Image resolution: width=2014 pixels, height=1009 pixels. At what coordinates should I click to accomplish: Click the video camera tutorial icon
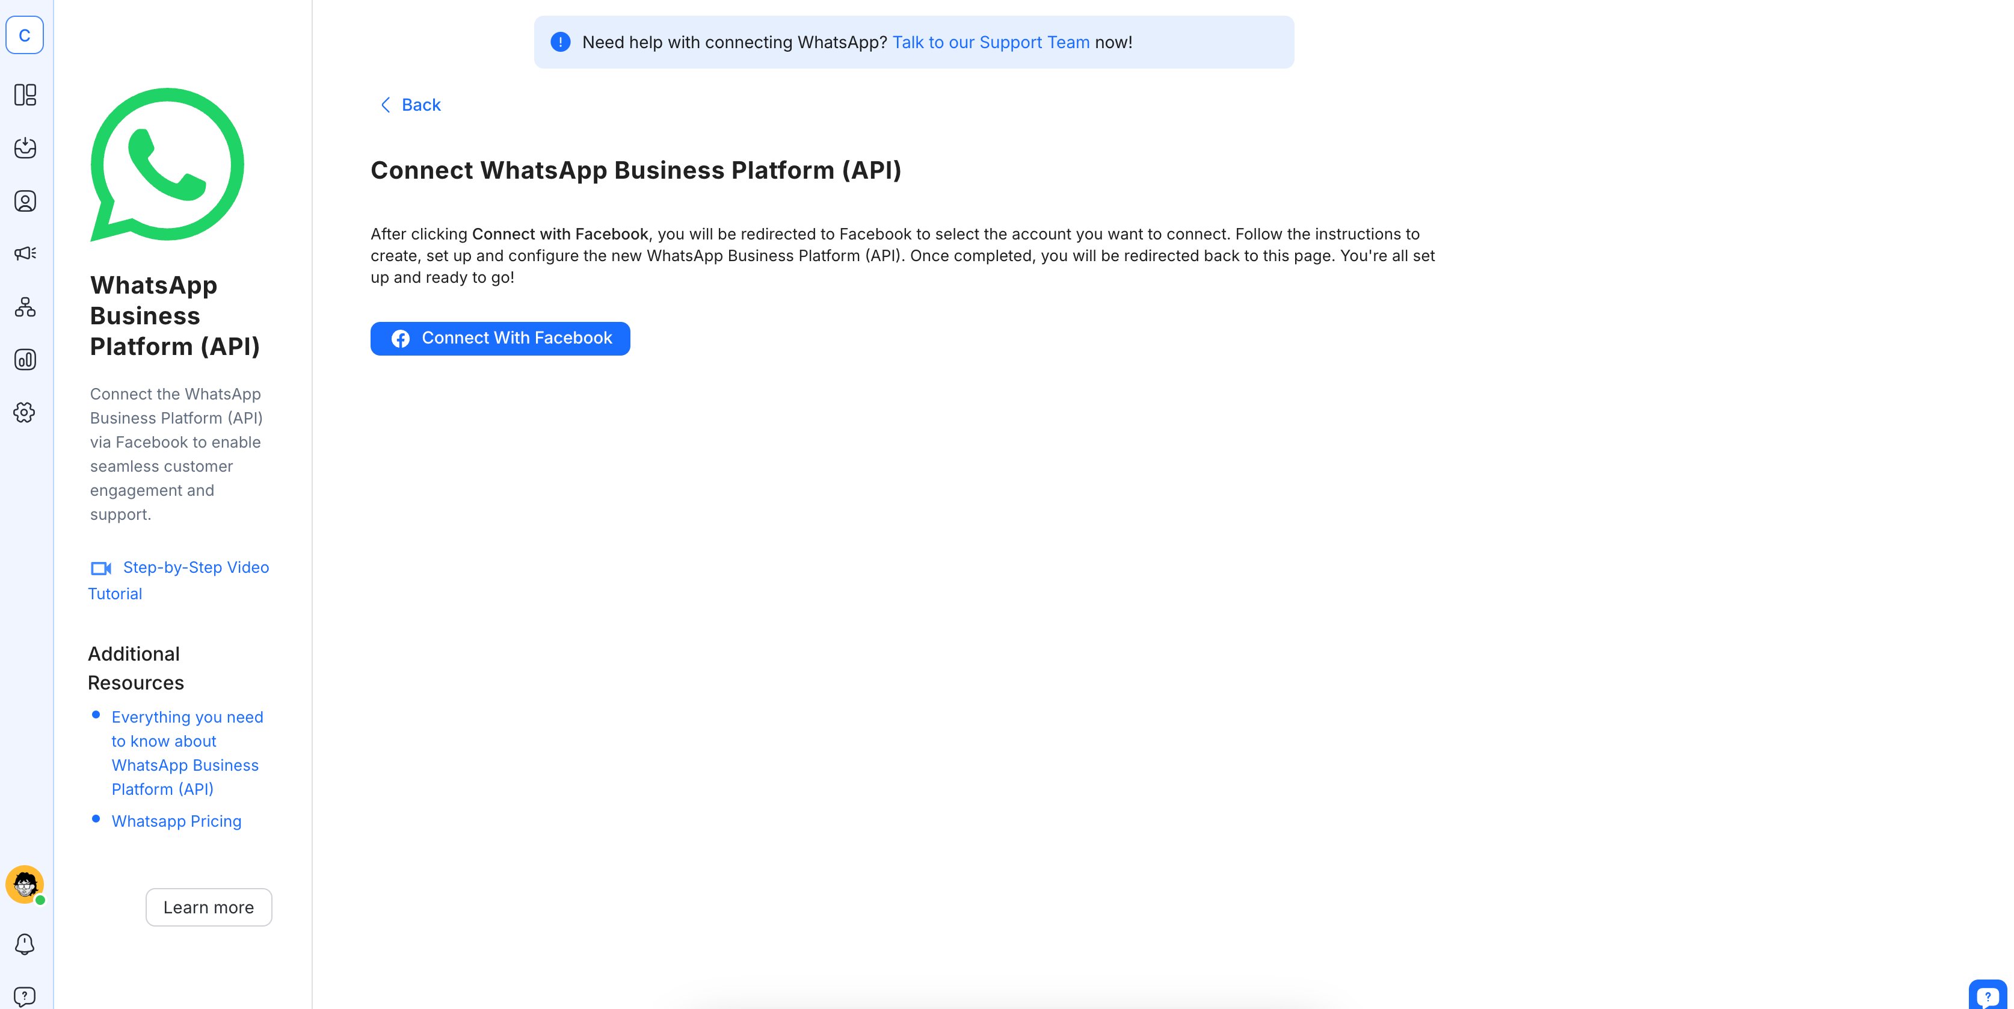(101, 568)
